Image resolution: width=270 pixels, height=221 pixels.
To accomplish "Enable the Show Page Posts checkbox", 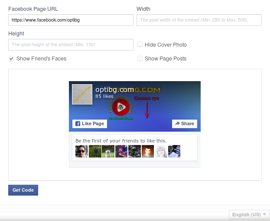I will [140, 58].
